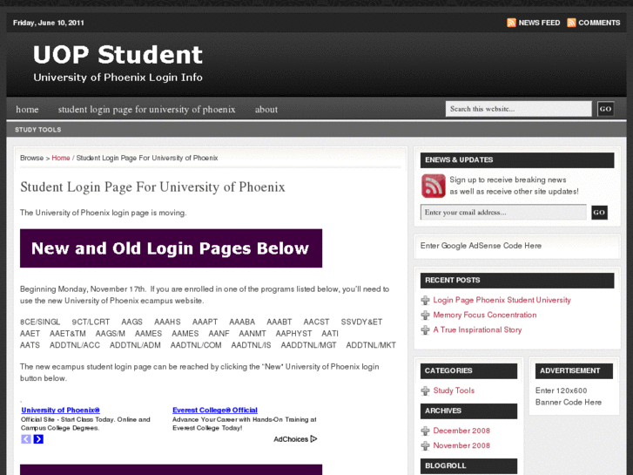Click the Comments RSS icon

[571, 23]
